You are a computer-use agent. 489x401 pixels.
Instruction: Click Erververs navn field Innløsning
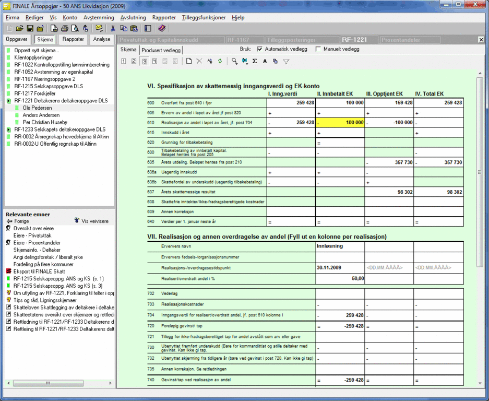pos(340,246)
